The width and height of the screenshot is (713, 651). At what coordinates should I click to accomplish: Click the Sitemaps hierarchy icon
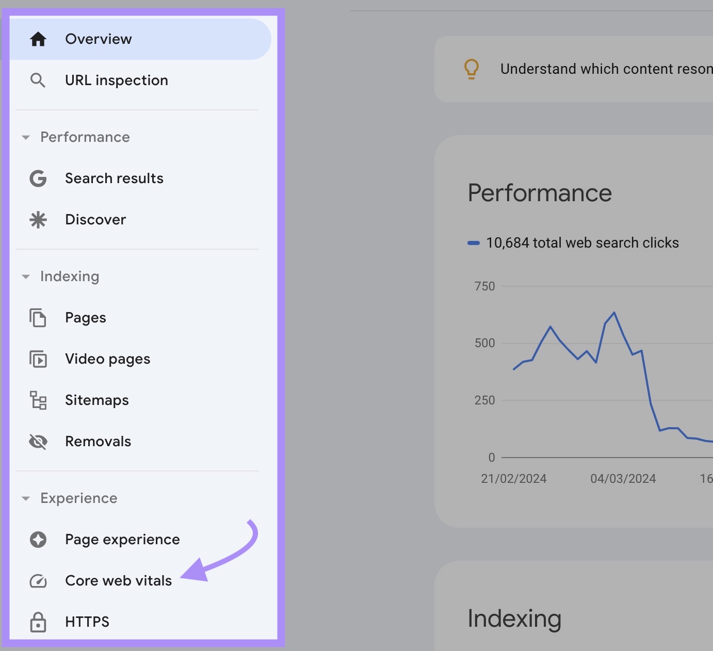click(x=38, y=400)
